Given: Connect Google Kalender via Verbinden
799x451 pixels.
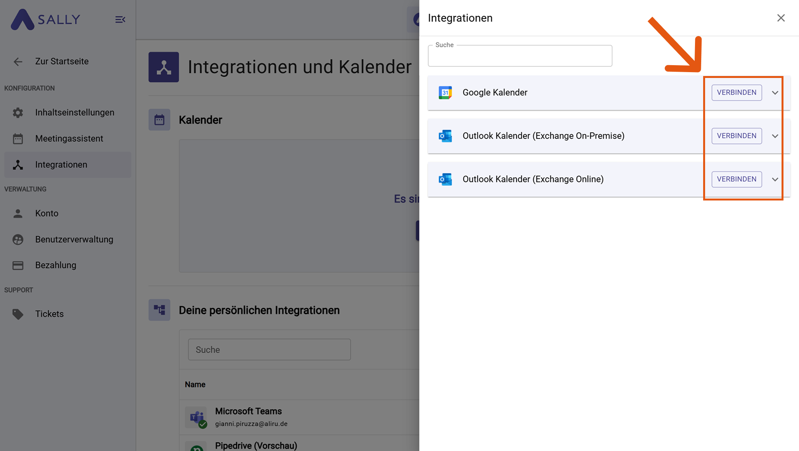Looking at the screenshot, I should click(x=737, y=93).
